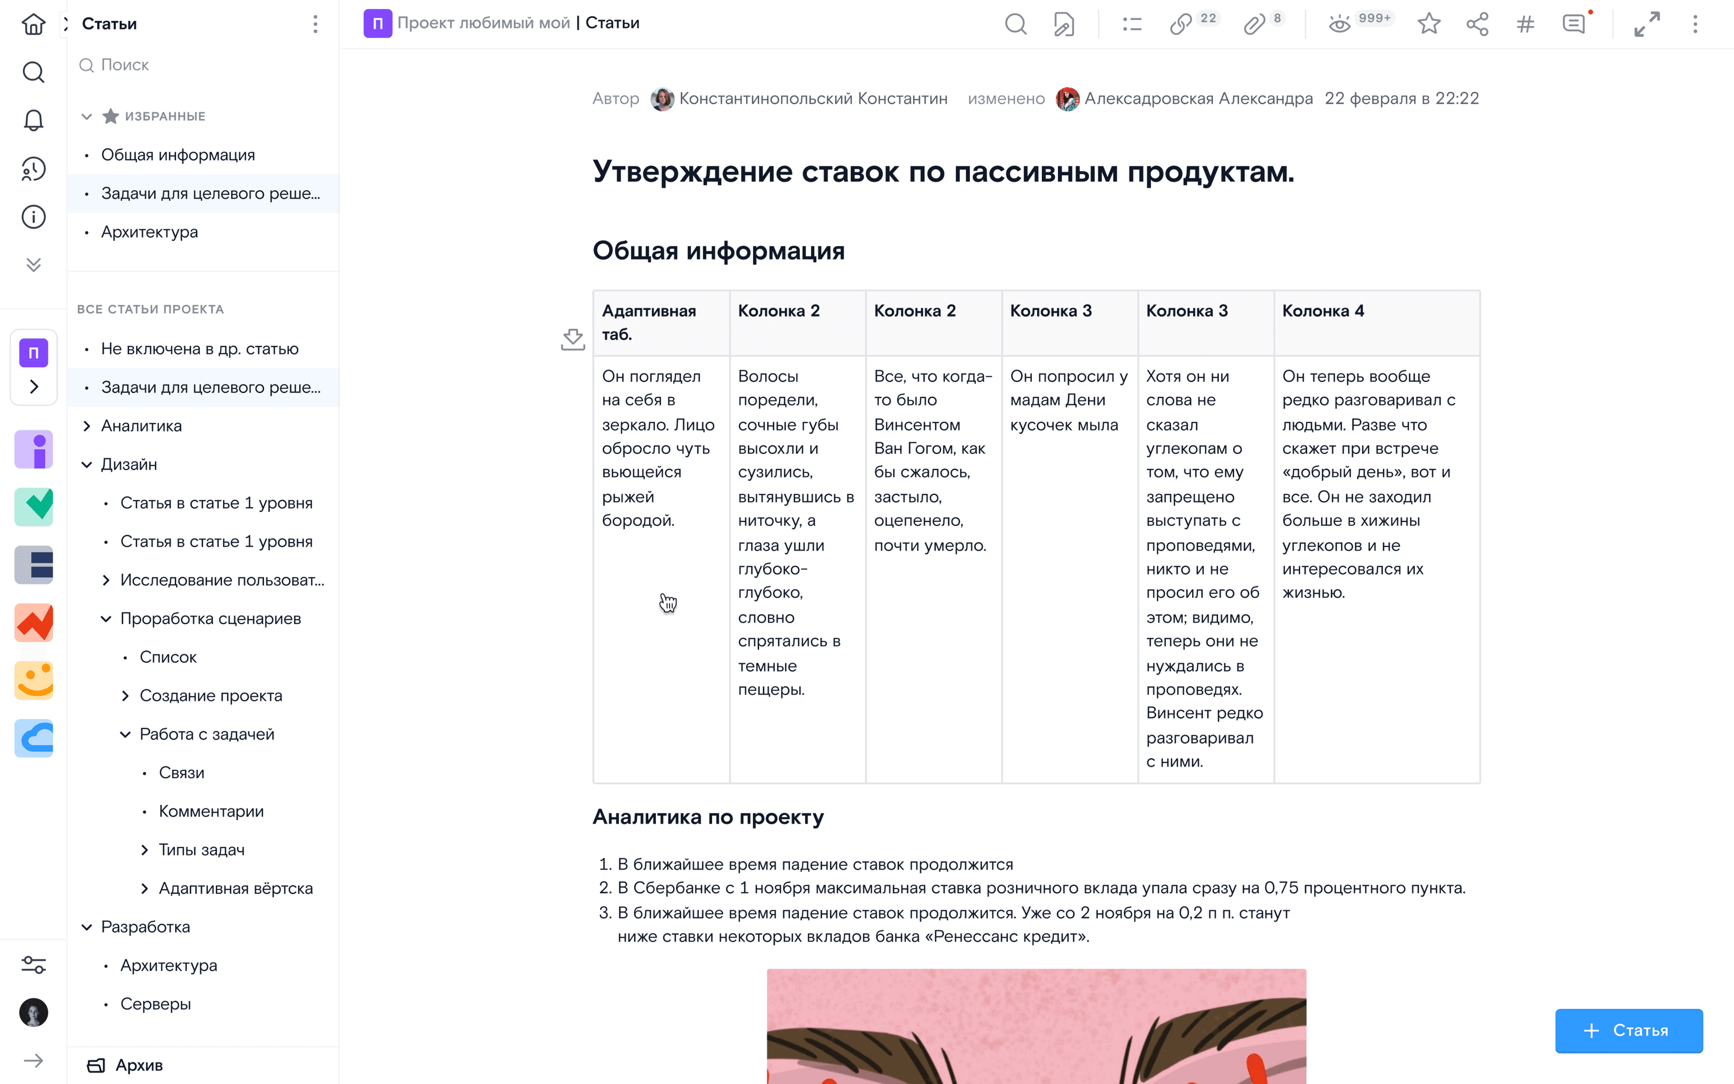Viewport: 1734px width, 1084px height.
Task: Collapse the Дизайн tree node
Action: (87, 465)
